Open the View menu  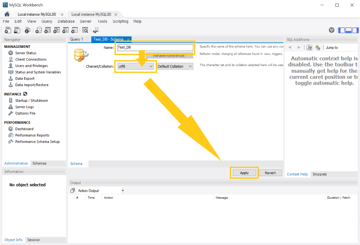[32, 21]
